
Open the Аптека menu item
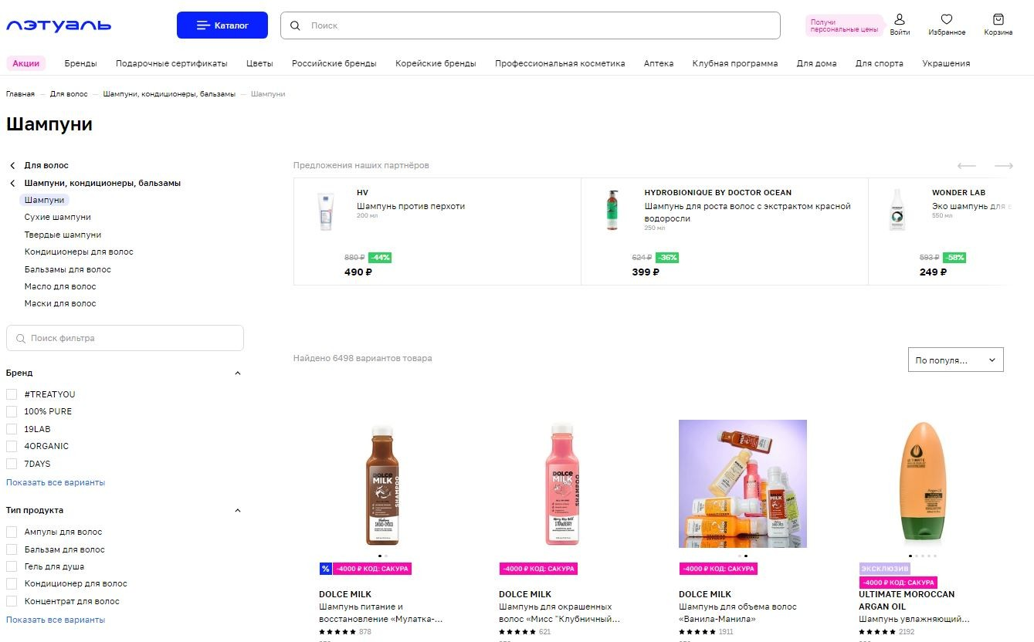659,63
